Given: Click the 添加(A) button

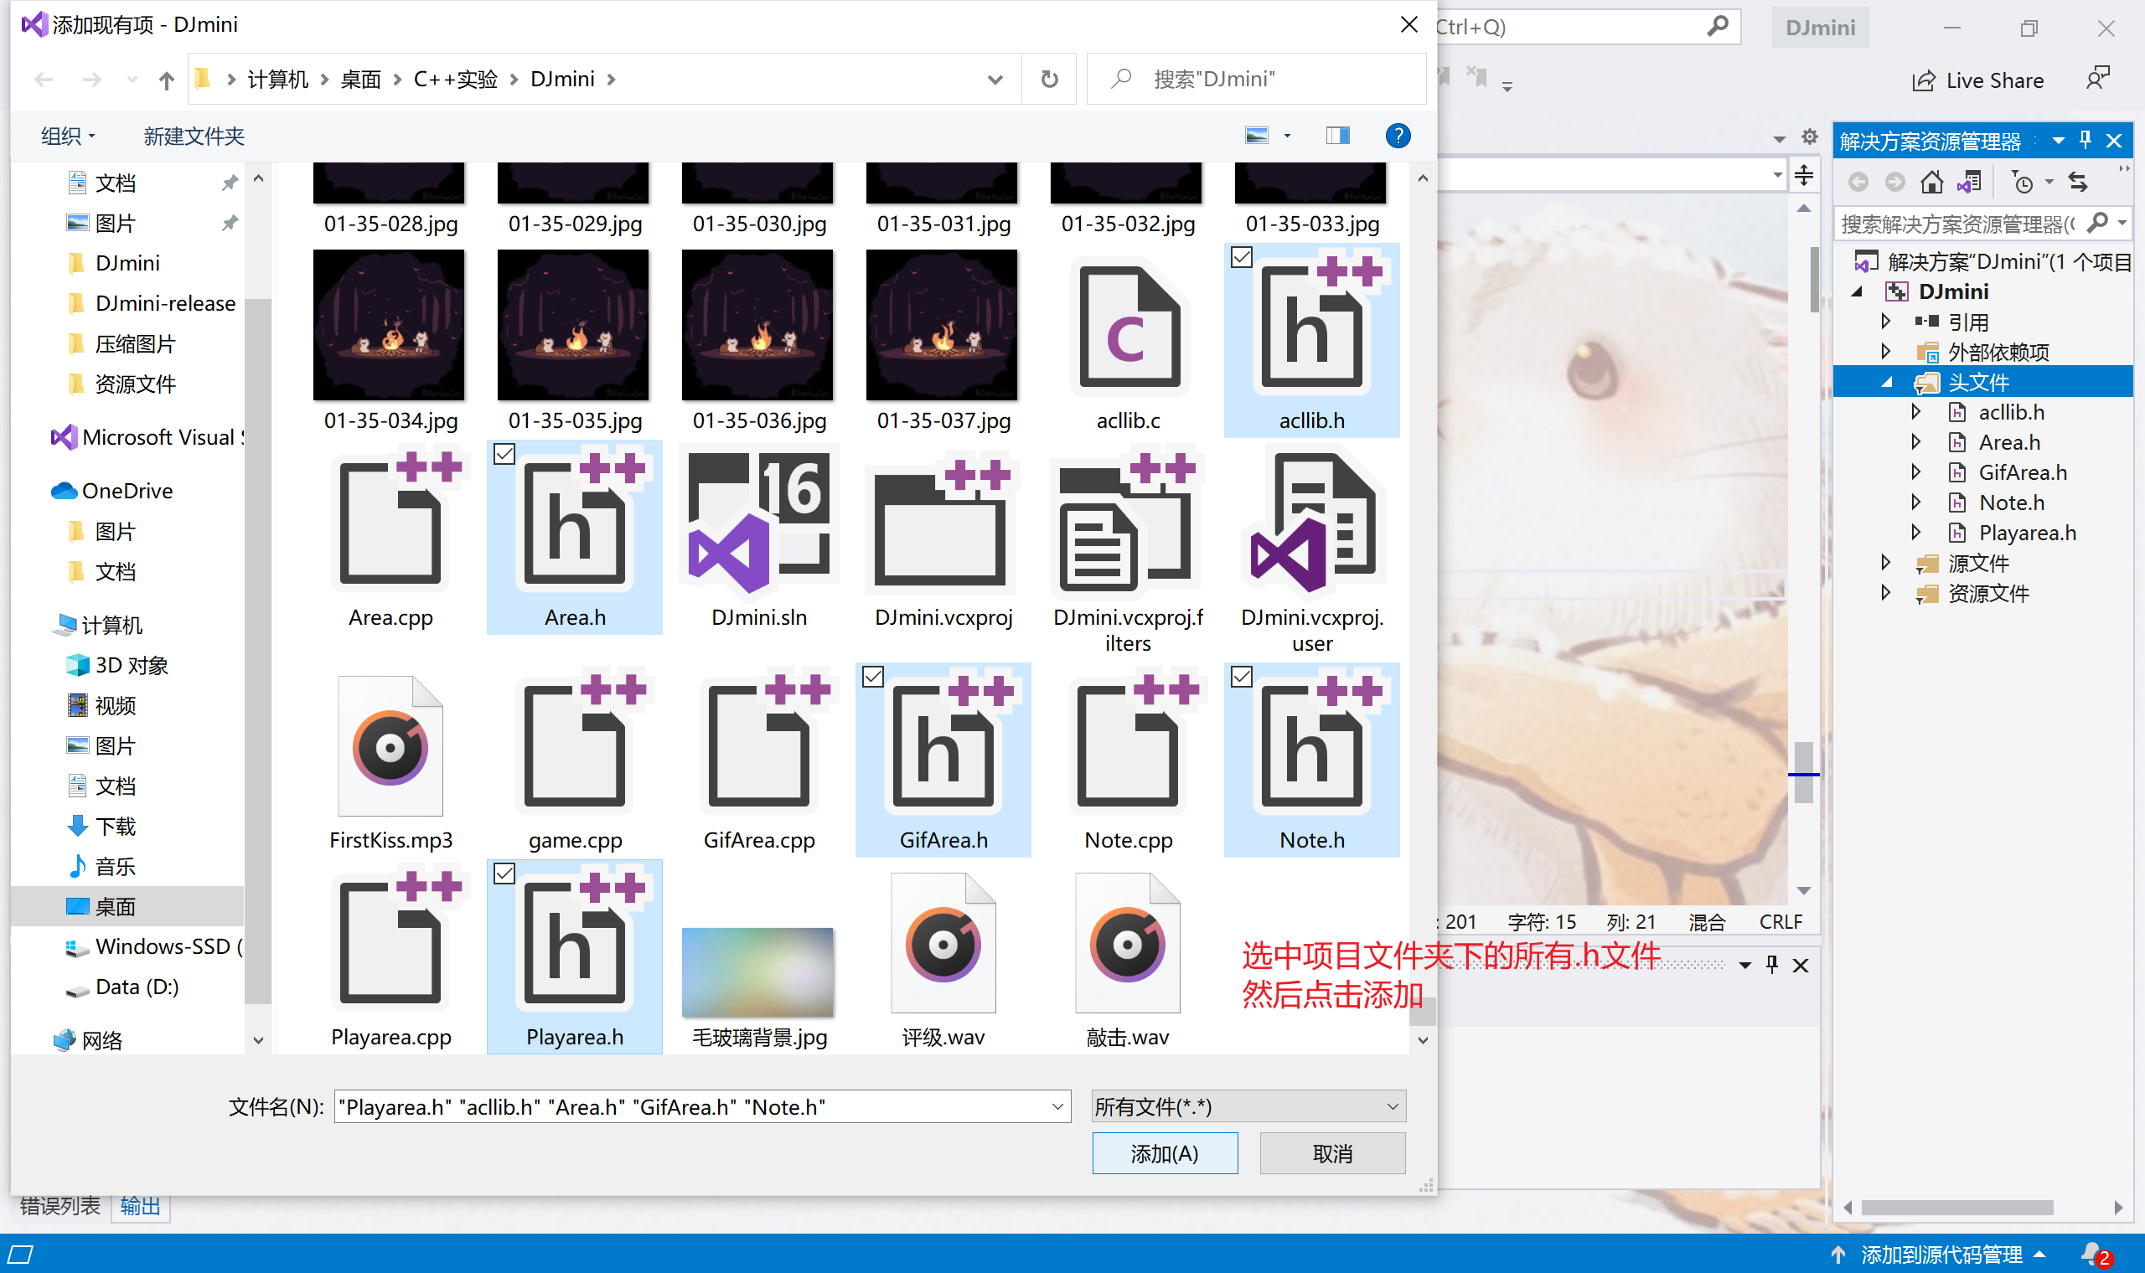Looking at the screenshot, I should [x=1165, y=1153].
